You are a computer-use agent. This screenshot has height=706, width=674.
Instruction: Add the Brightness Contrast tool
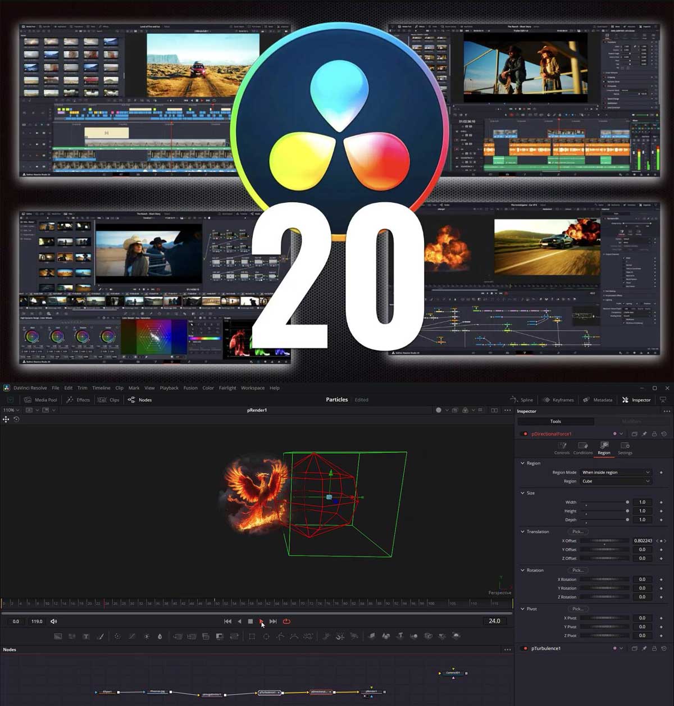tap(147, 636)
